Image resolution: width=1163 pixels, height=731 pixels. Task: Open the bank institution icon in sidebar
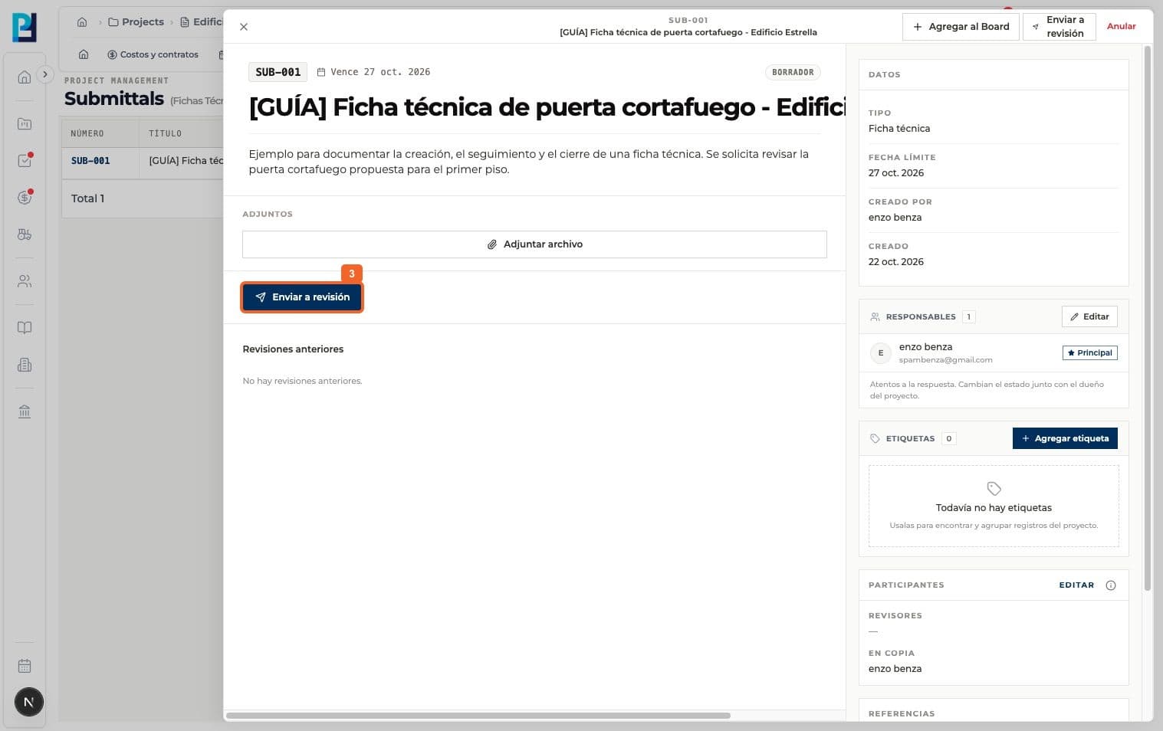25,411
